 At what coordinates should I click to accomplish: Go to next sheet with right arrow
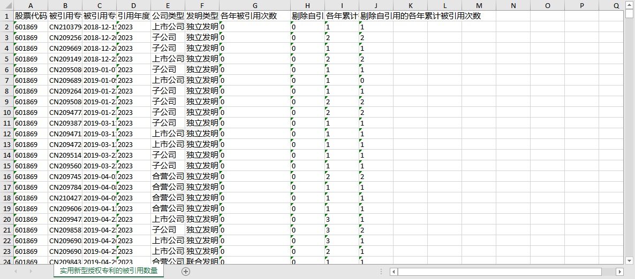(31, 272)
